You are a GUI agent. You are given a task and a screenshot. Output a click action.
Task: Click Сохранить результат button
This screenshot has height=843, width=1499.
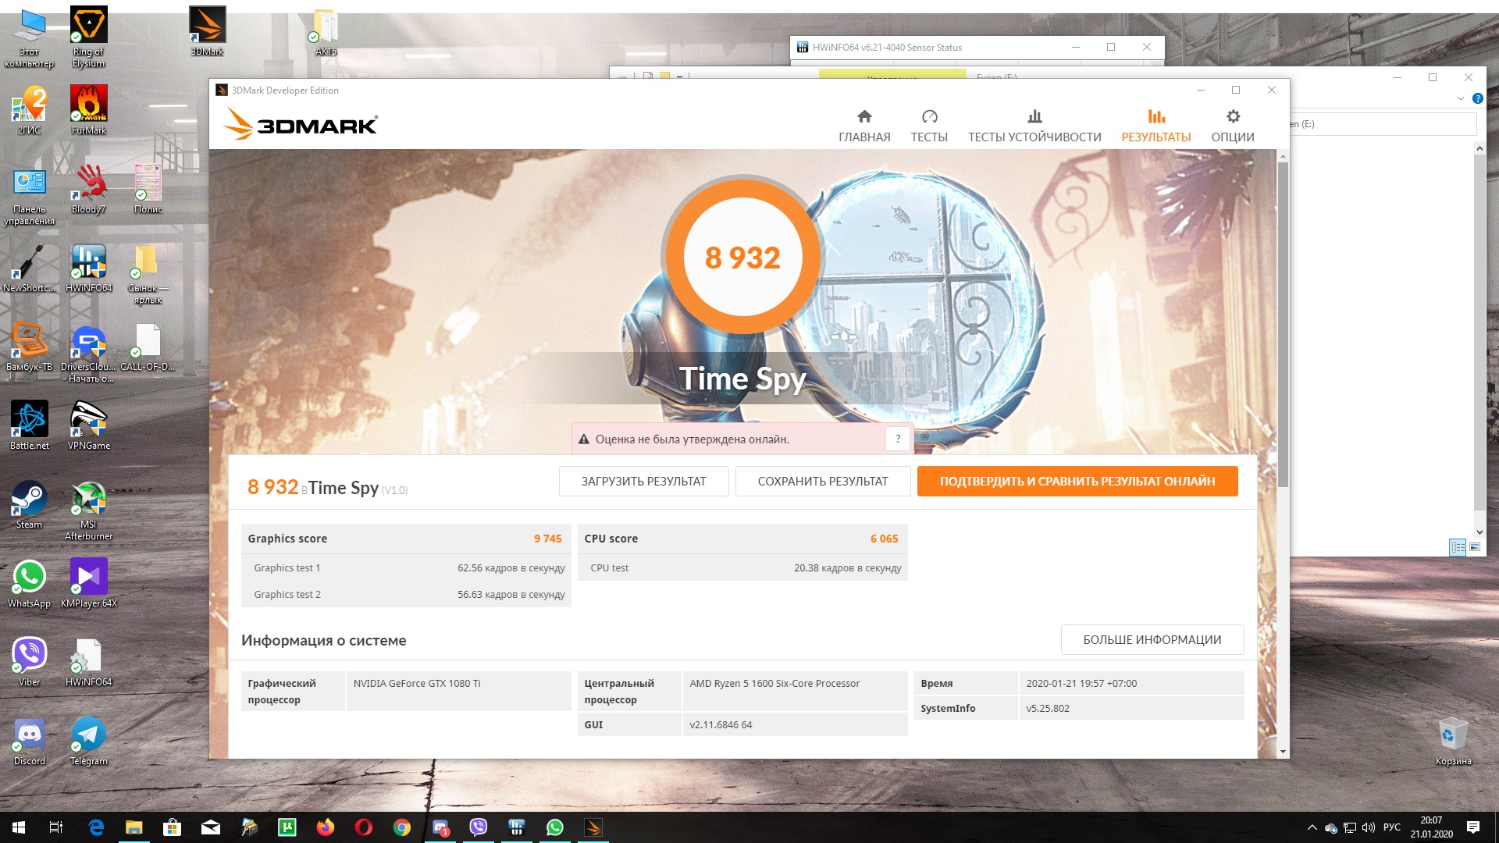point(823,482)
